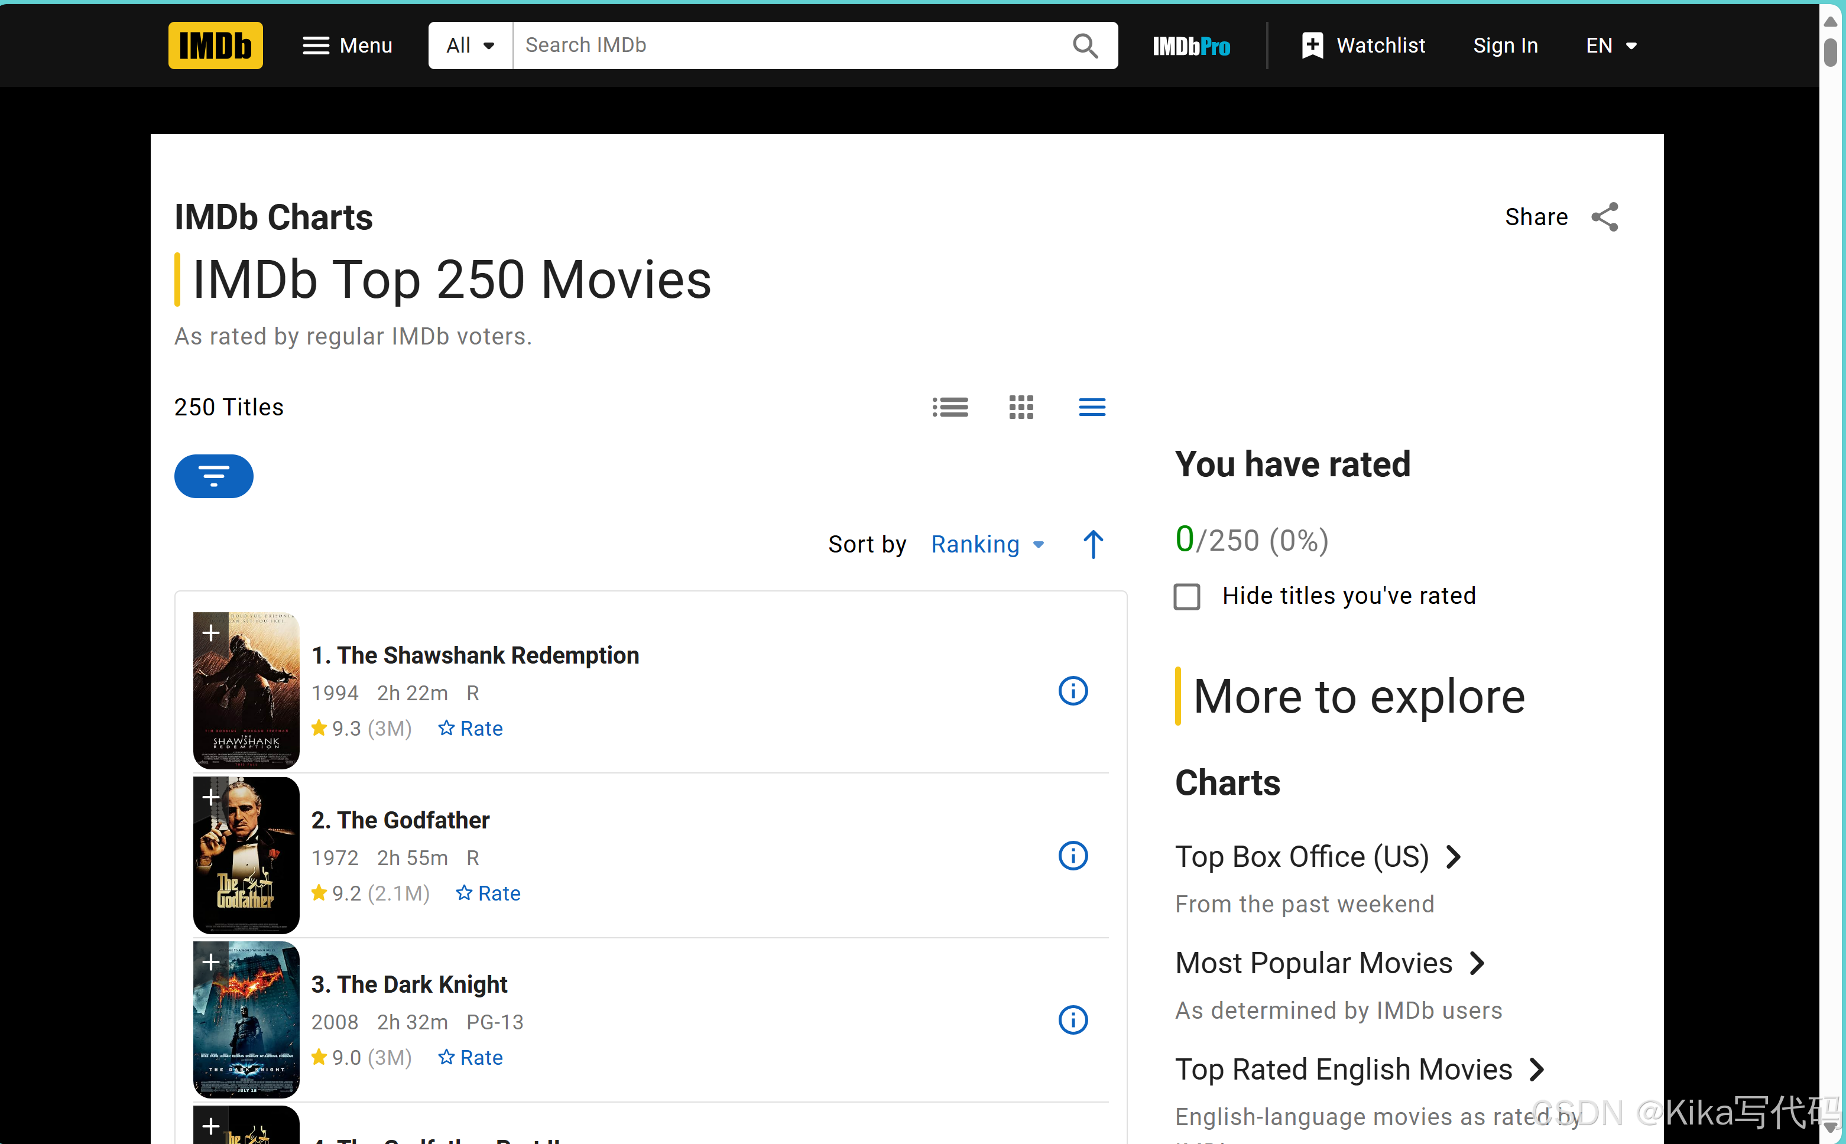Open the blue filter button
1846x1144 pixels.
[213, 476]
